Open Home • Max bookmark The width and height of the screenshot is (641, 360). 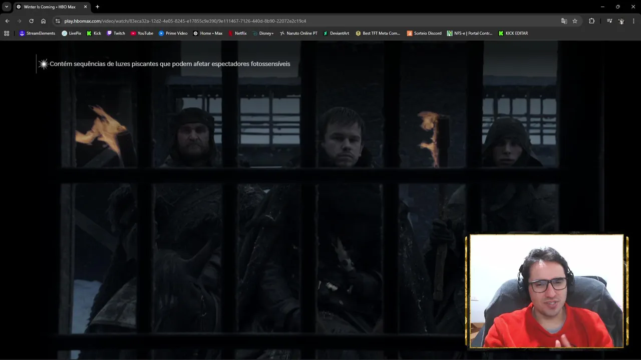pyautogui.click(x=207, y=33)
